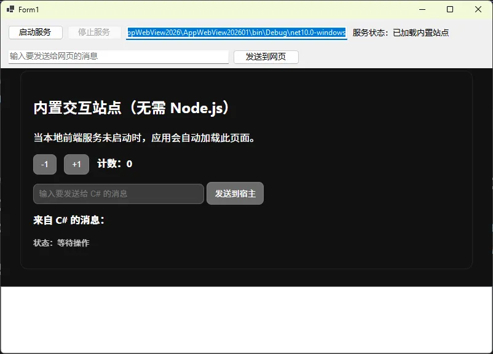Maximize the Form1 window
Screen dimensions: 493x354
pyautogui.click(x=450, y=9)
